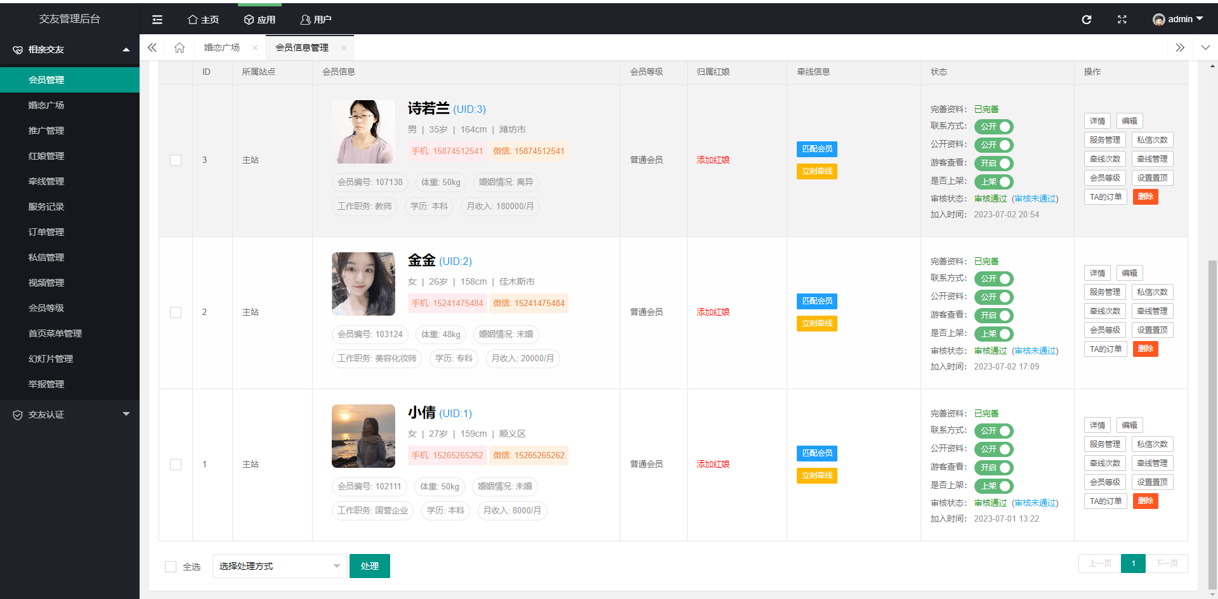This screenshot has height=599, width=1218.
Task: Switch to the 会员信息管理 tab
Action: click(302, 48)
